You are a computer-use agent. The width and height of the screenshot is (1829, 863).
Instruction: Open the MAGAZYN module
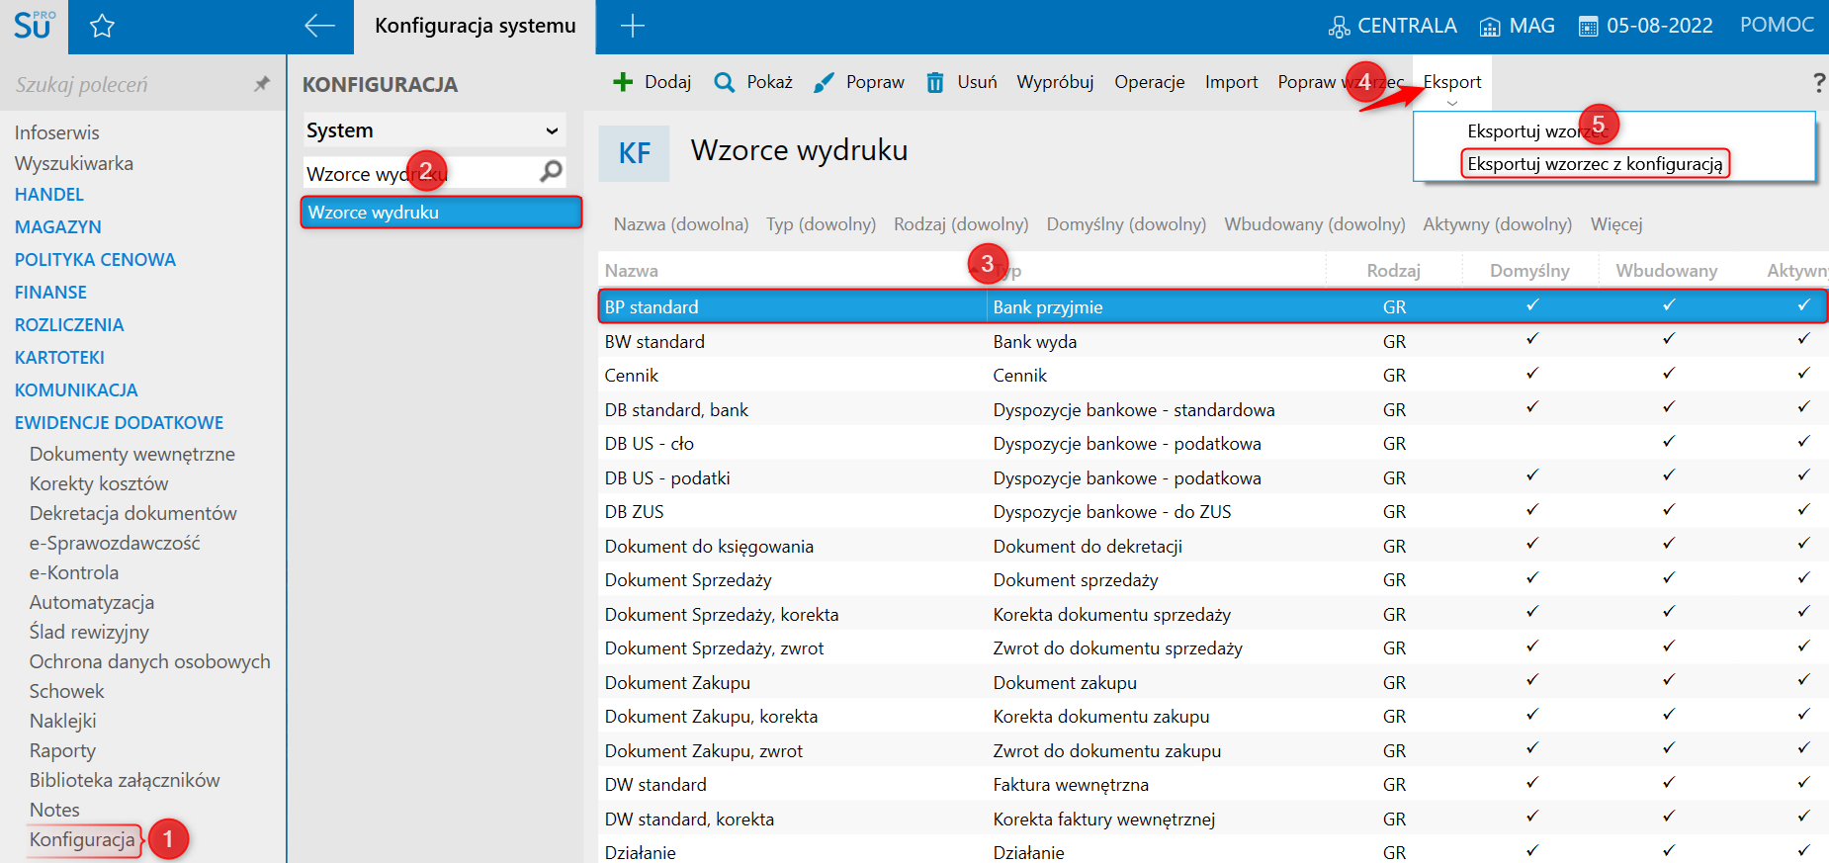(x=57, y=227)
